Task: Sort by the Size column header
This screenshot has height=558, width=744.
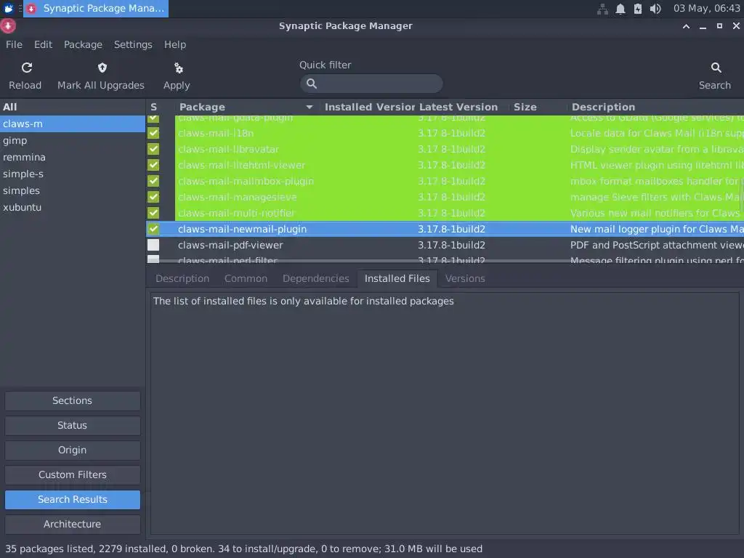Action: click(538, 108)
